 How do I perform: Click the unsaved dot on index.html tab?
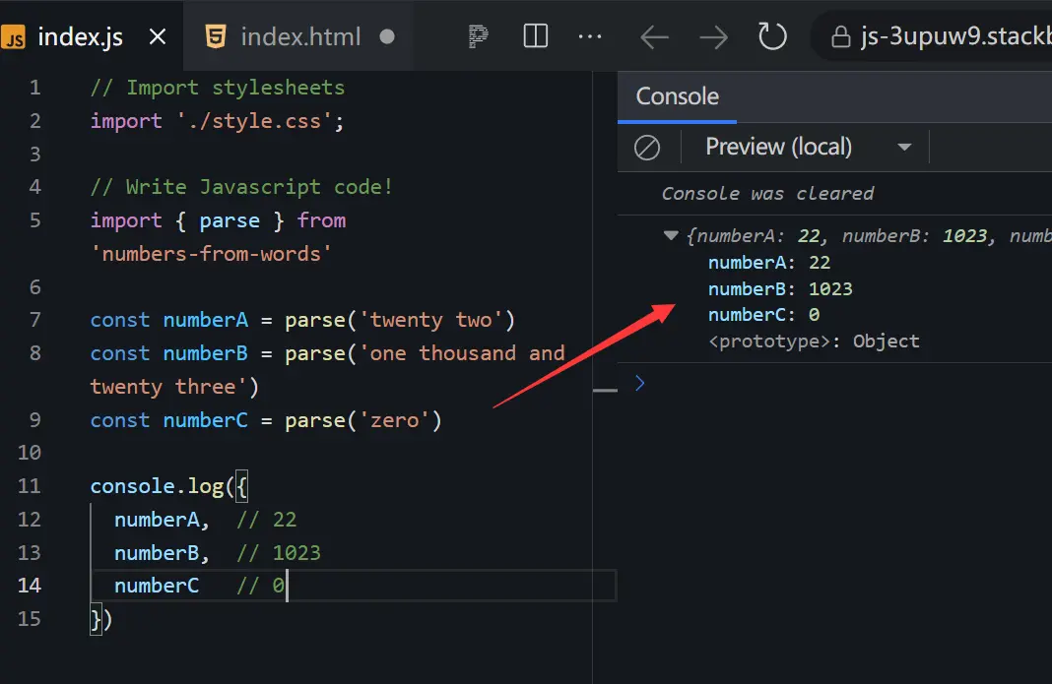[x=387, y=37]
